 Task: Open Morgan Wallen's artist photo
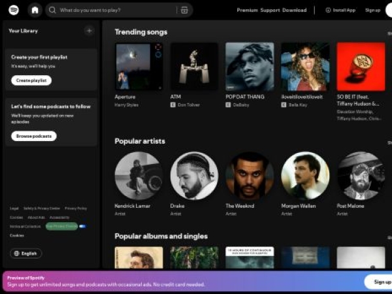305,176
